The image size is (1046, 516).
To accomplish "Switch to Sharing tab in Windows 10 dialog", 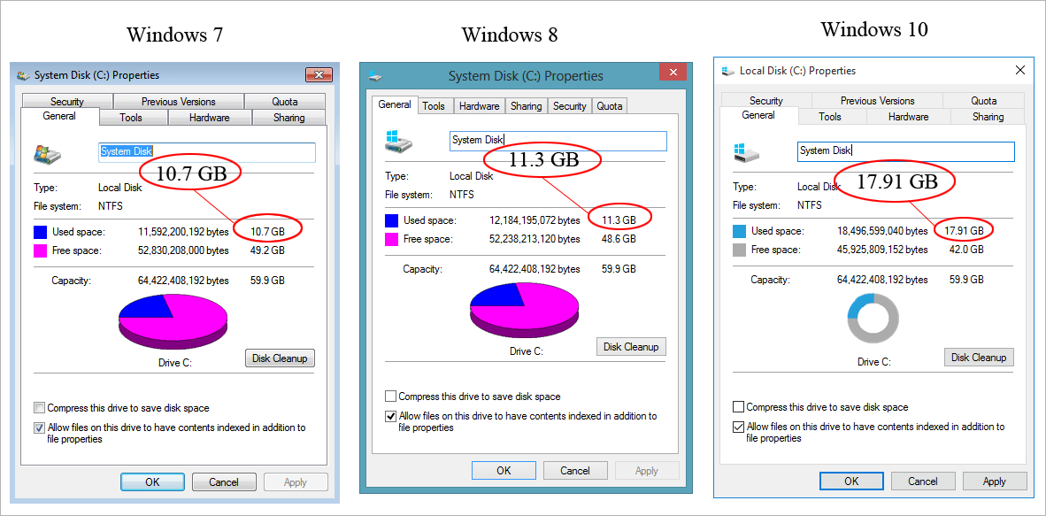I will [988, 117].
